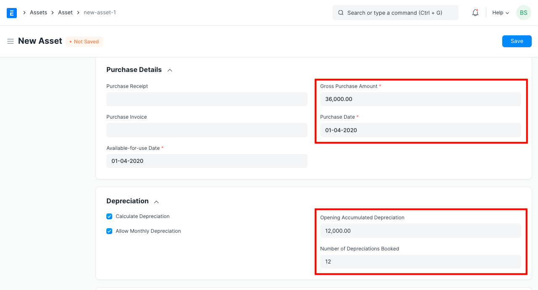This screenshot has width=538, height=290.
Task: Click the Not Saved status indicator
Action: click(x=84, y=42)
